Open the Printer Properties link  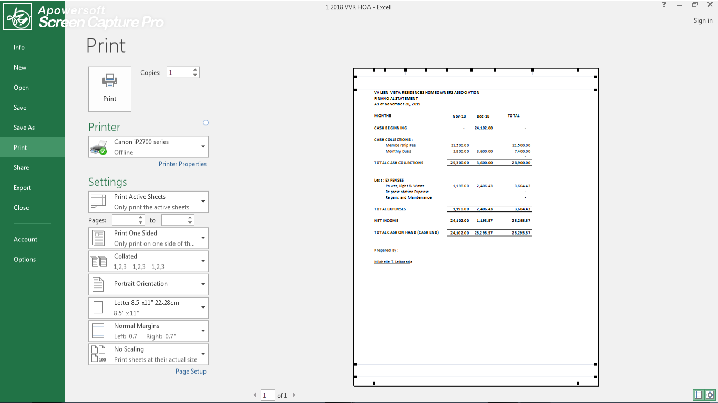[182, 164]
